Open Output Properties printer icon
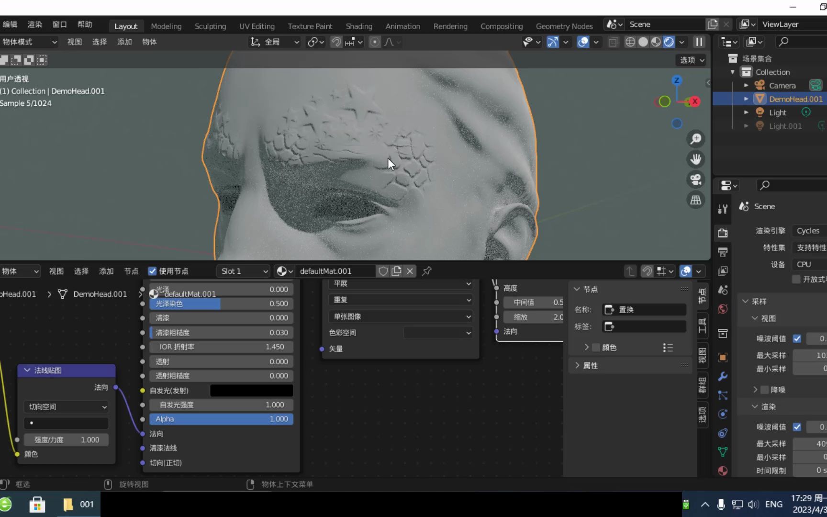The width and height of the screenshot is (827, 517). [x=723, y=251]
